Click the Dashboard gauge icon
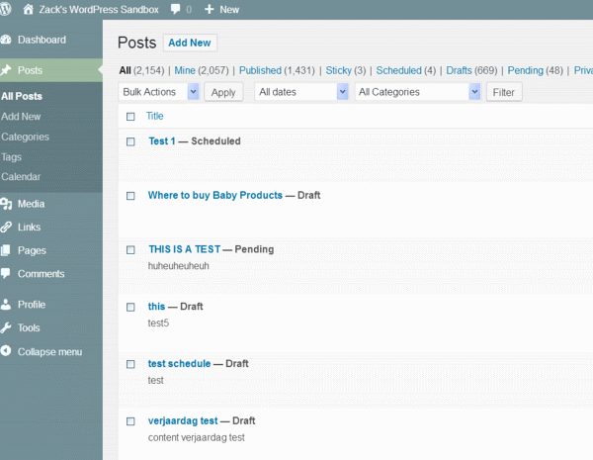593x460 pixels. pos(8,41)
